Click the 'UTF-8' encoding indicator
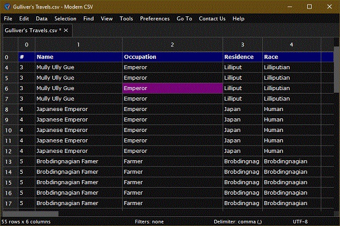The height and width of the screenshot is (226, 340). tap(300, 221)
